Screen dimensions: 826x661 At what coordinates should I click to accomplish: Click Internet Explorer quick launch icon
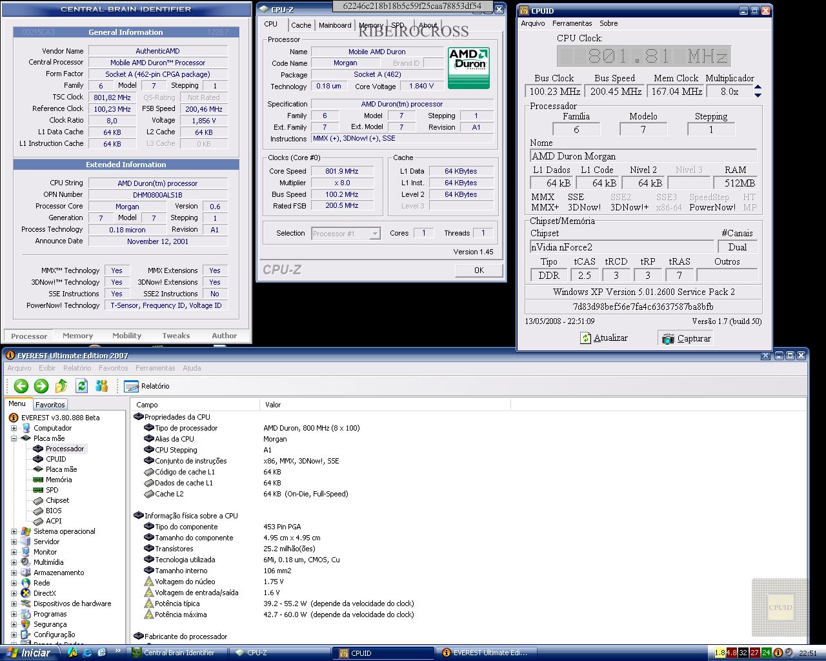click(87, 653)
